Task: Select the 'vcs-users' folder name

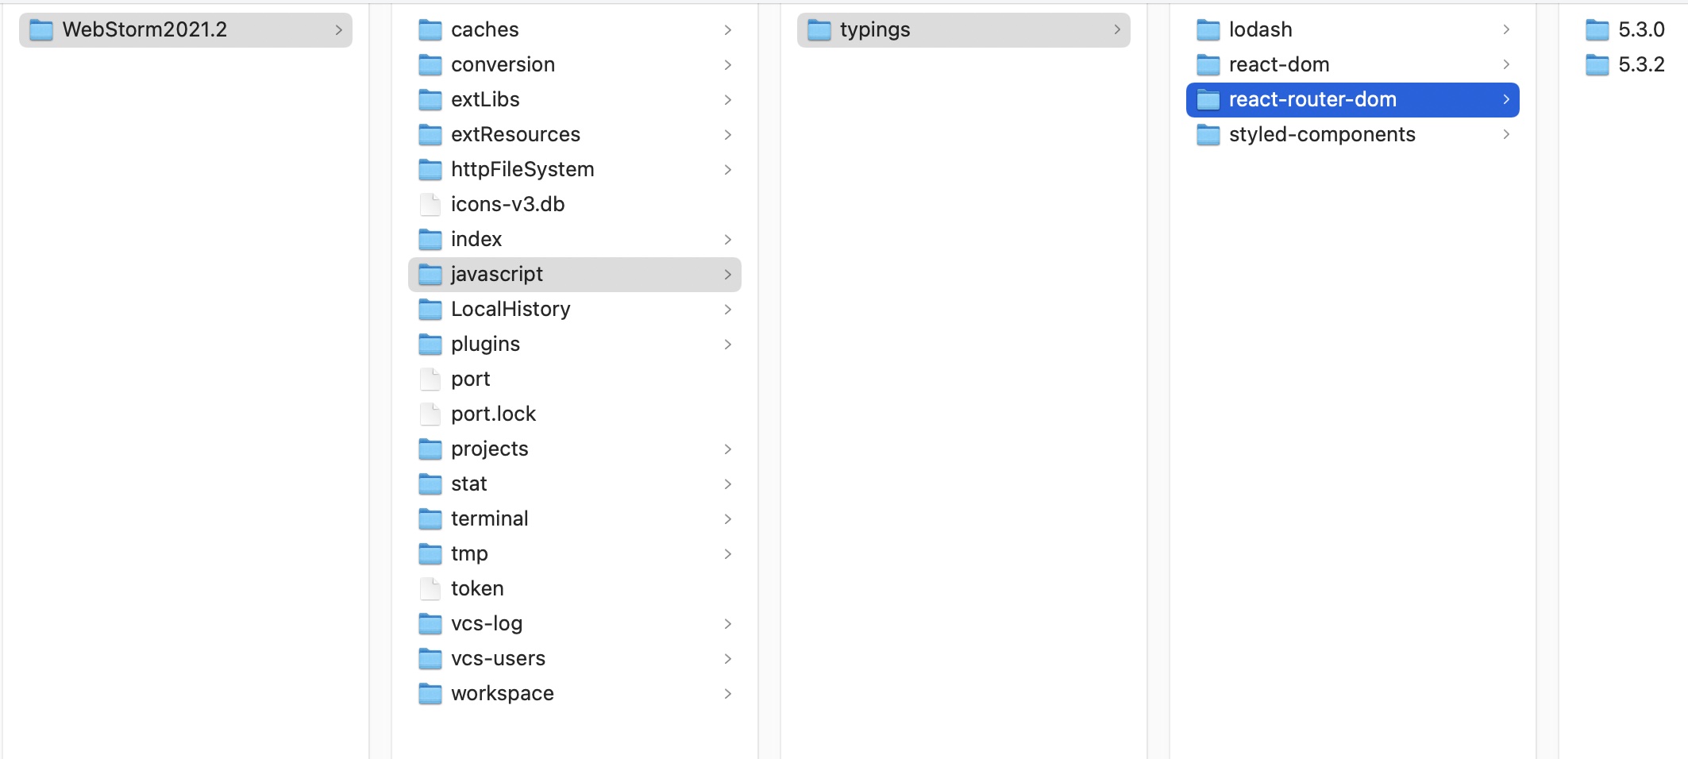Action: 498,659
